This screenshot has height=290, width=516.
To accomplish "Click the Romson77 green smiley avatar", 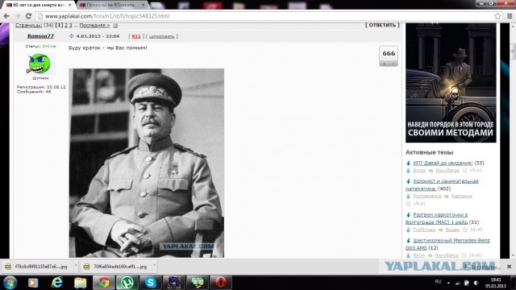I will click(x=39, y=63).
